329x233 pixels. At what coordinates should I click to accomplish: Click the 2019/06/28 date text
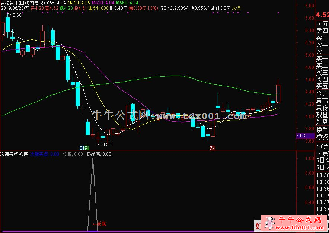point(12,8)
